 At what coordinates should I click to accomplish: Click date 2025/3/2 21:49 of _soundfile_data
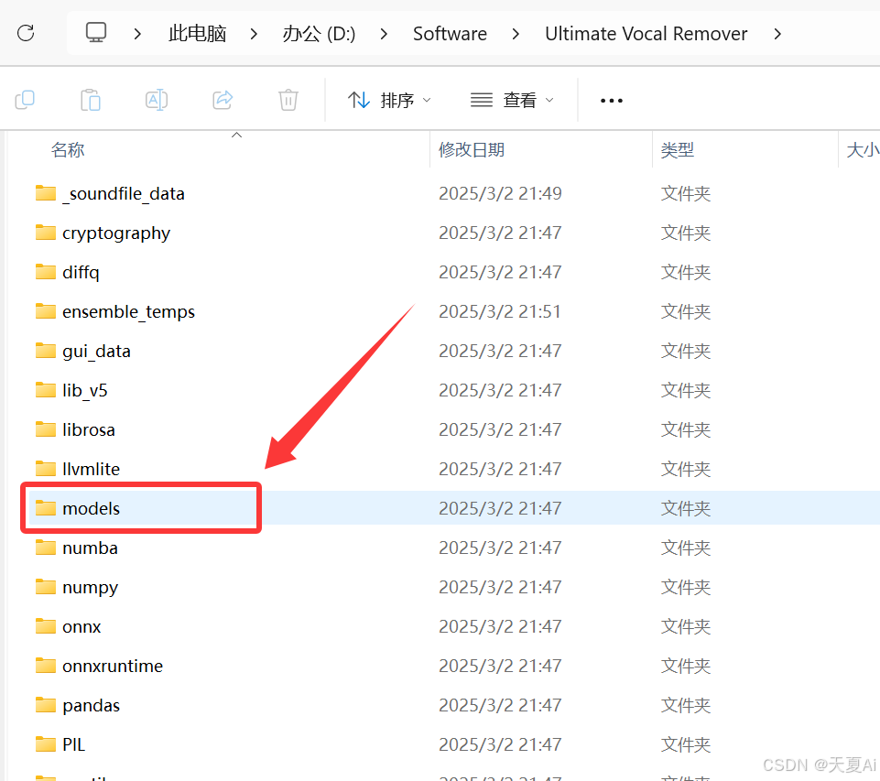500,193
